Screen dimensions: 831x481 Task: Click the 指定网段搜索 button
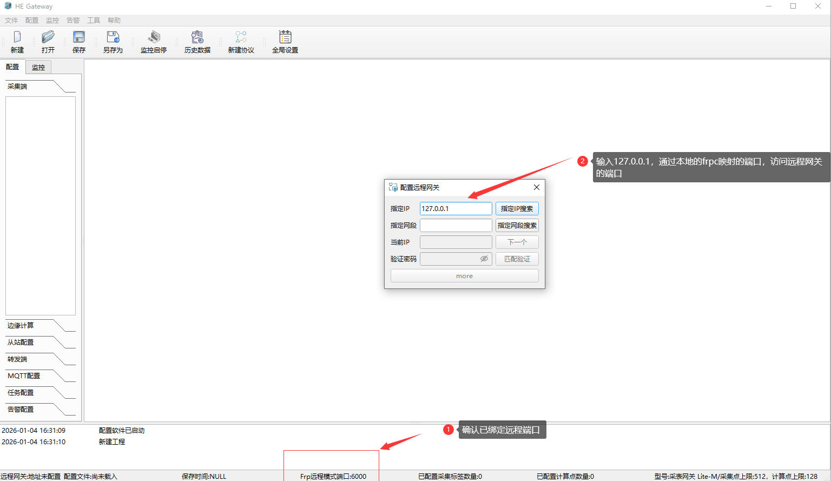point(517,226)
